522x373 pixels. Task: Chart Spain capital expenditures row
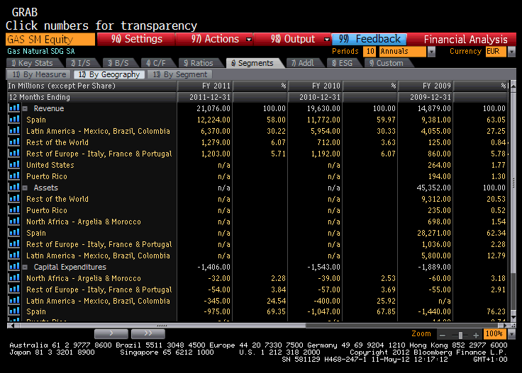pos(14,311)
